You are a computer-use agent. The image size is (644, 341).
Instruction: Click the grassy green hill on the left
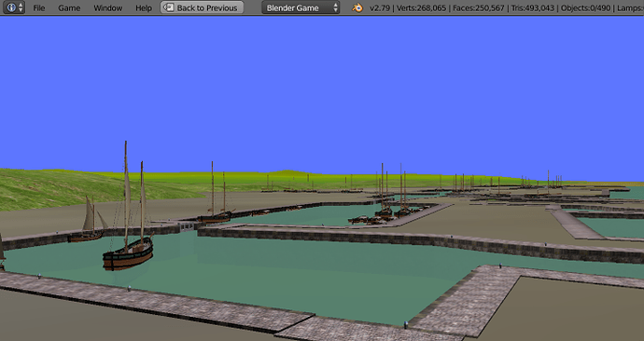[x=82, y=188]
